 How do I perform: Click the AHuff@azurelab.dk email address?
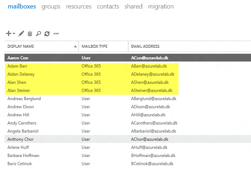pyautogui.click(x=149, y=147)
